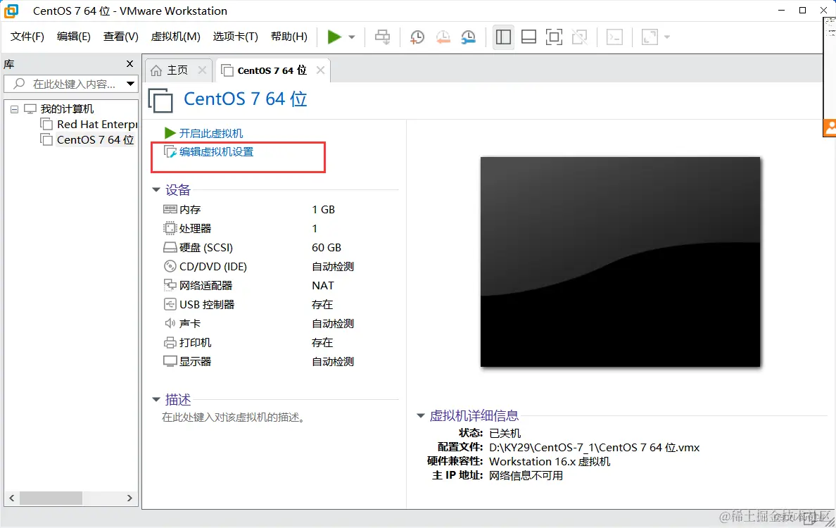The image size is (836, 528).
Task: Collapse the 虚拟机详细信息 section
Action: pos(420,415)
